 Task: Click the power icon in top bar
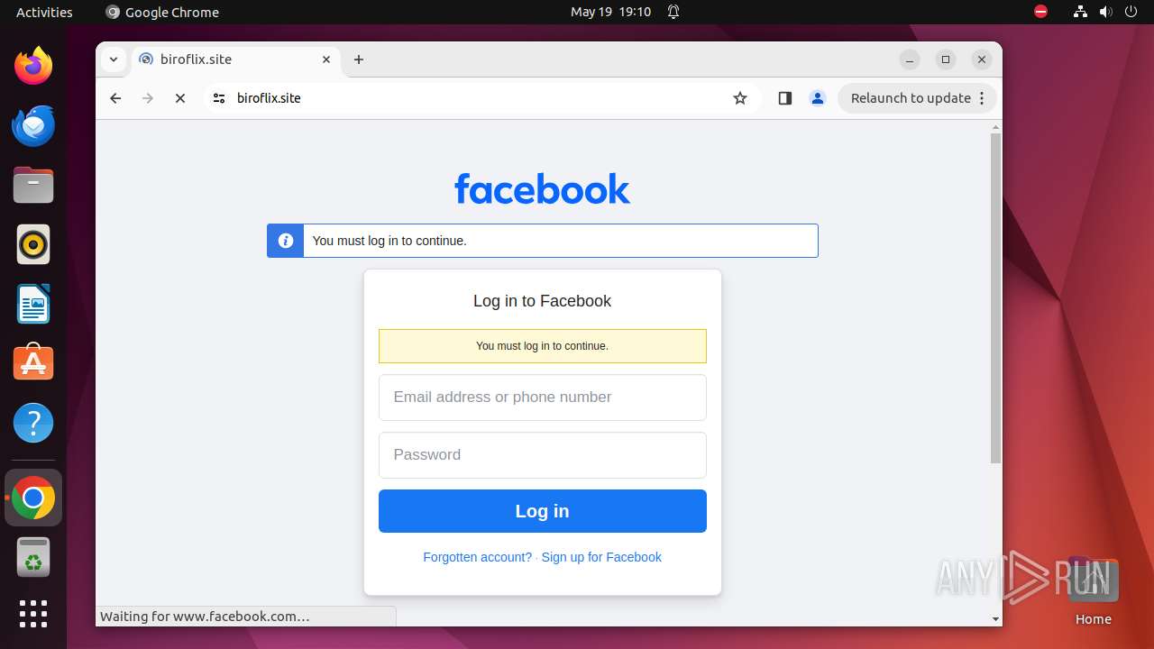coord(1131,12)
